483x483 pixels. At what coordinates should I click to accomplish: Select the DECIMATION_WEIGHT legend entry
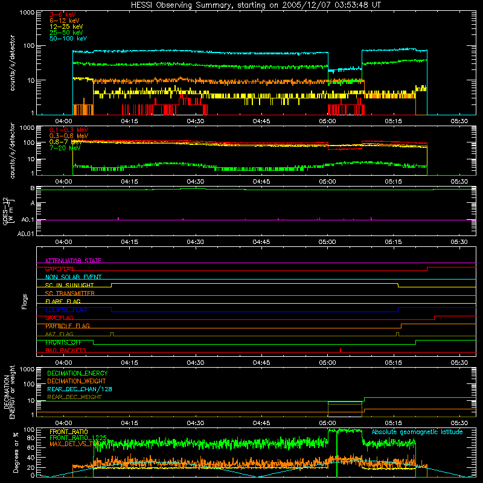tap(77, 382)
